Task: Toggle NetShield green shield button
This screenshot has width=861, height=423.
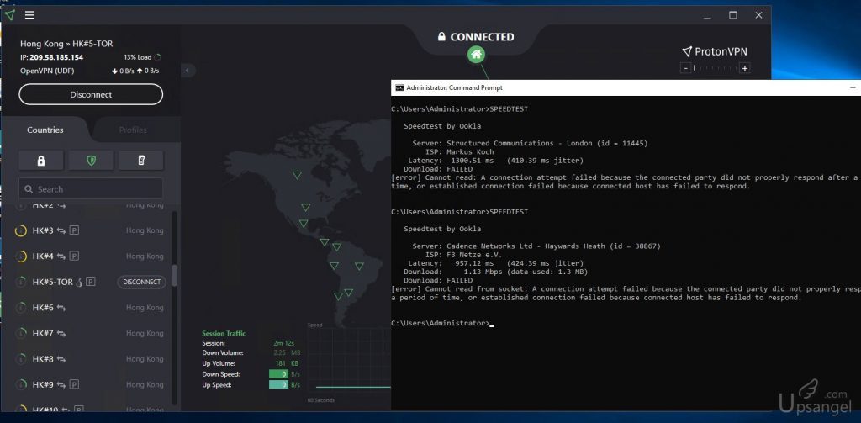Action: 91,161
